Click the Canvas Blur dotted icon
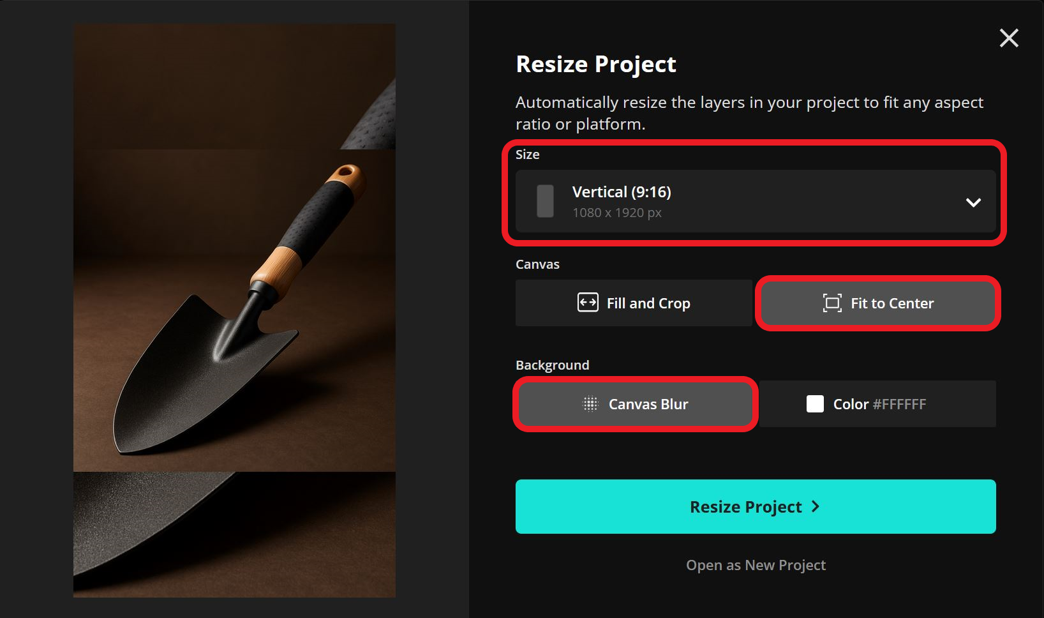 [x=591, y=403]
